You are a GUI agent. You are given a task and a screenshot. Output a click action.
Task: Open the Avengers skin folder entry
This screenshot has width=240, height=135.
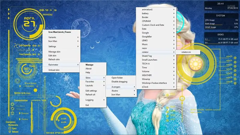121,87
